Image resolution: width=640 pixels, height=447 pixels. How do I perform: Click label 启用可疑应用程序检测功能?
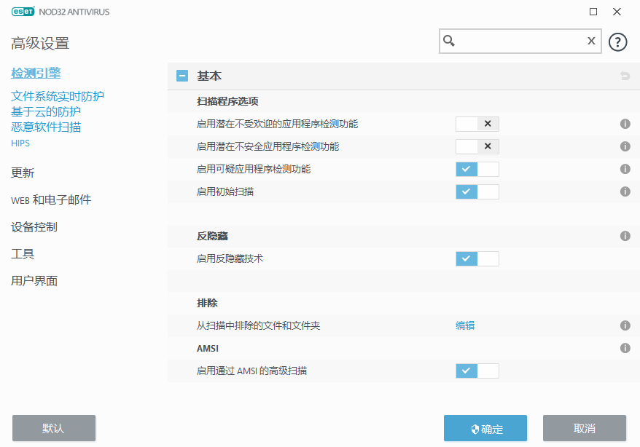point(254,169)
